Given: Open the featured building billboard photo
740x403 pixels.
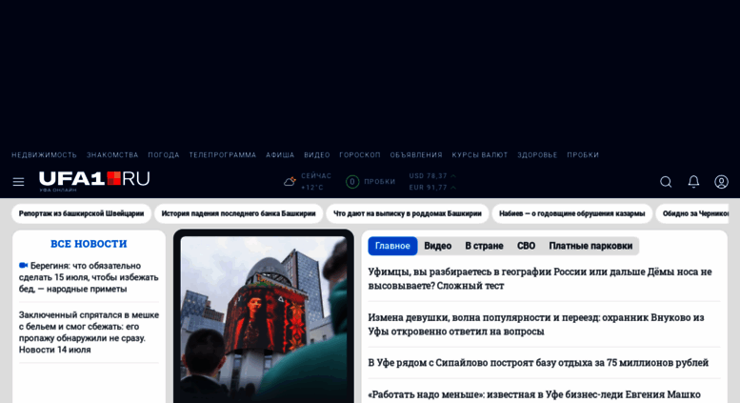Looking at the screenshot, I should click(x=264, y=319).
